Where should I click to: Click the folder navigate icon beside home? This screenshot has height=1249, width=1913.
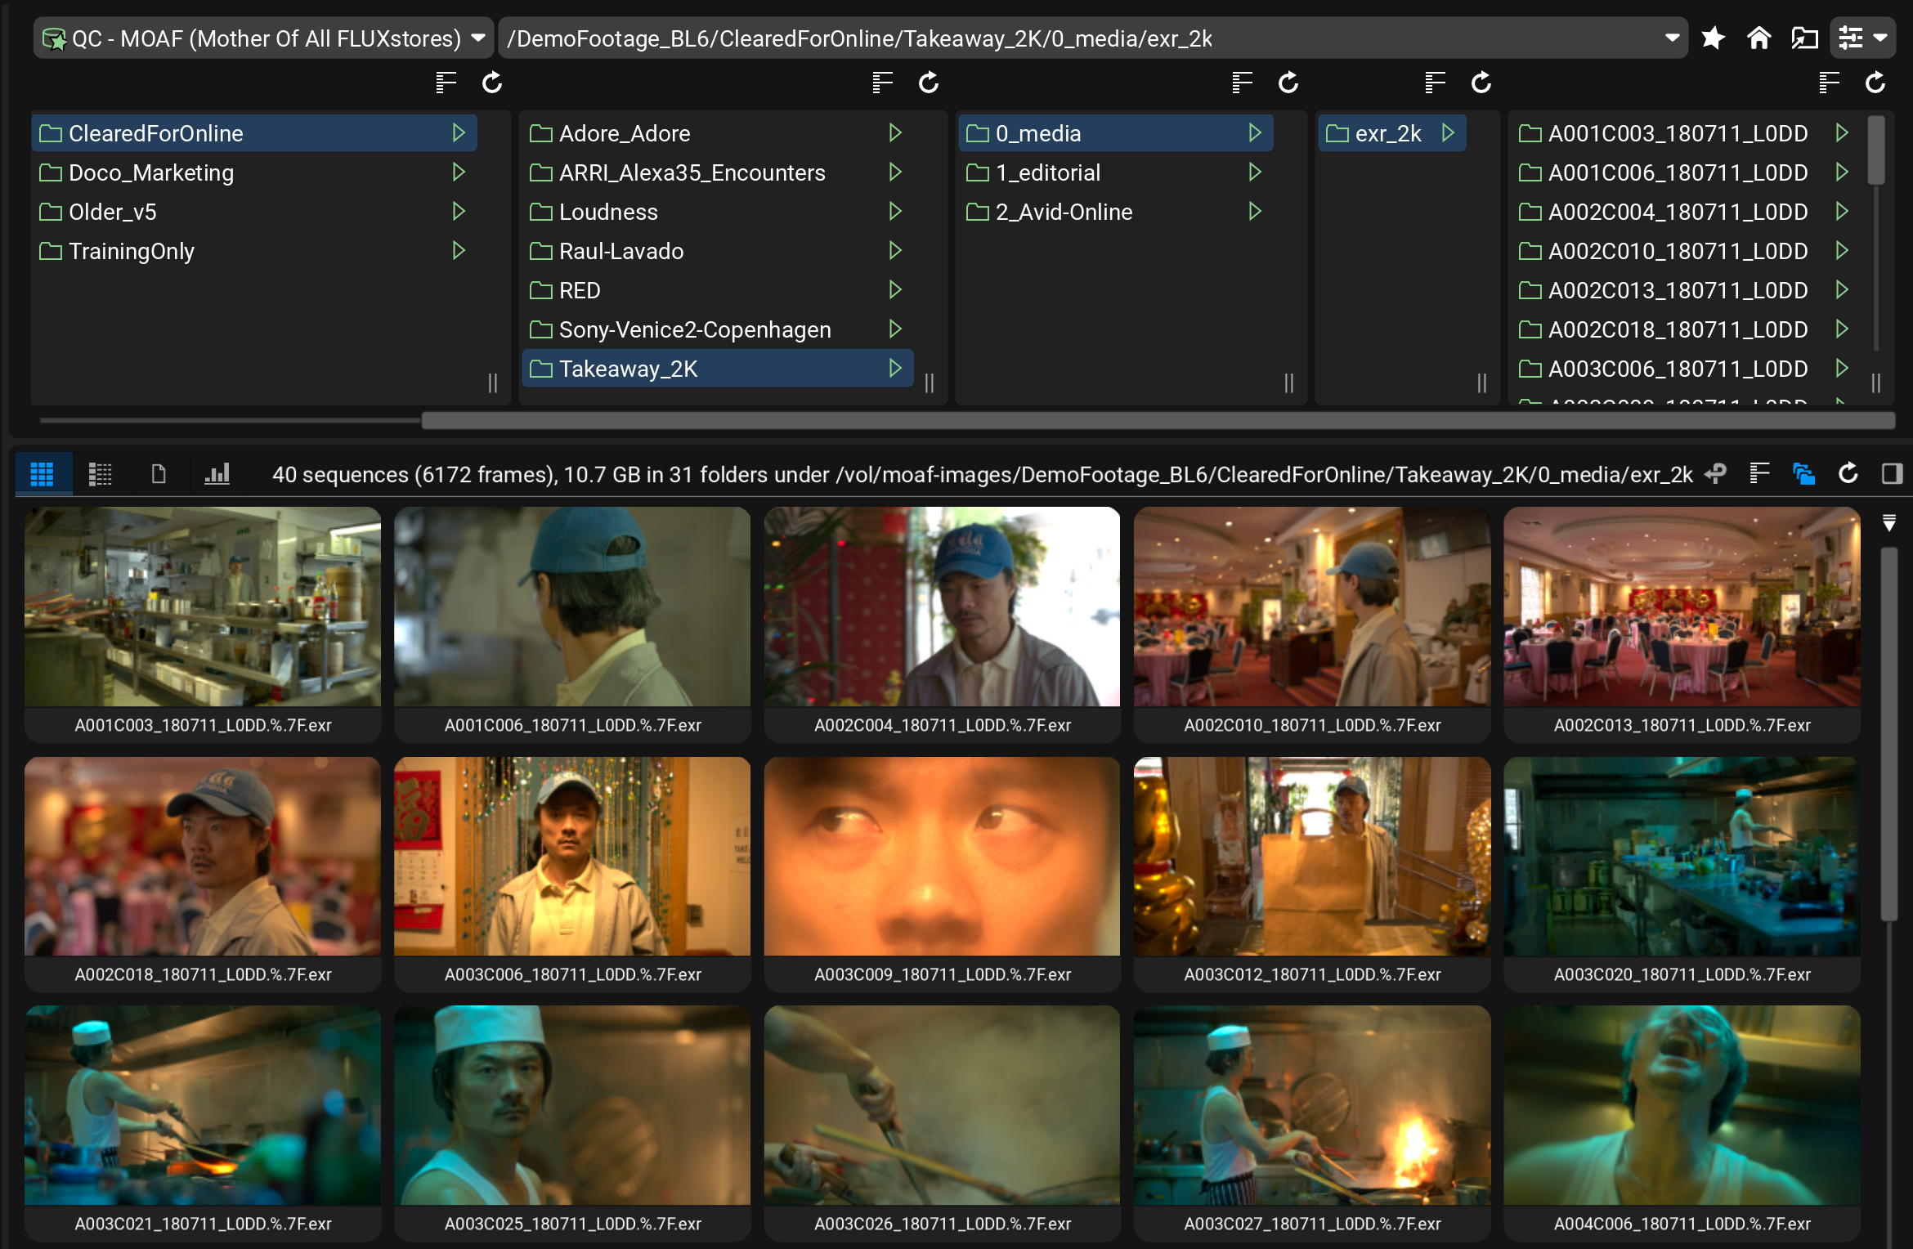(1803, 38)
